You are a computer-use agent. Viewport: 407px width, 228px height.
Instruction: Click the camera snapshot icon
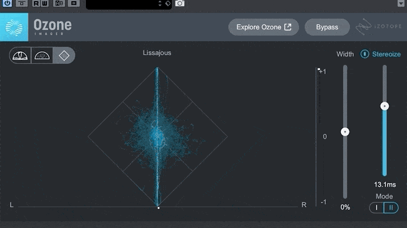[180, 3]
